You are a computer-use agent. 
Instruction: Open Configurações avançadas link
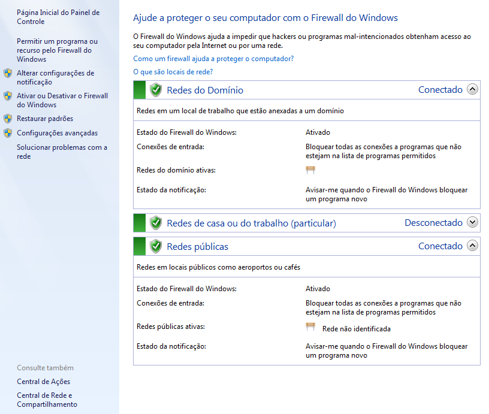[x=57, y=133]
